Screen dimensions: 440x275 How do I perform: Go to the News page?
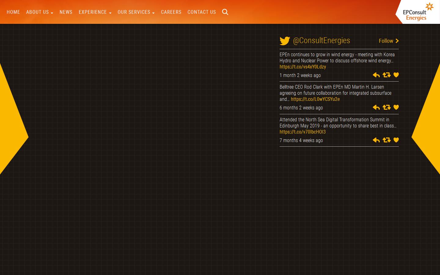pos(66,12)
